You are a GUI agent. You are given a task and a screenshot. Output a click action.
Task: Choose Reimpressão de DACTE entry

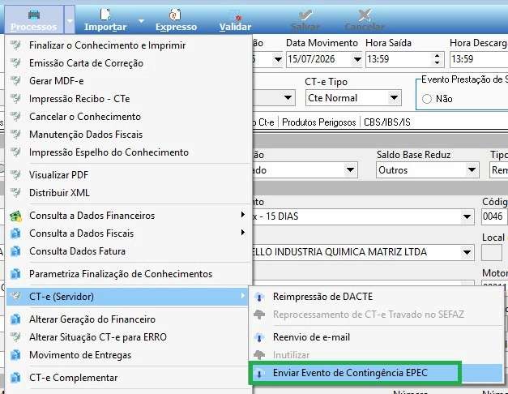(322, 297)
